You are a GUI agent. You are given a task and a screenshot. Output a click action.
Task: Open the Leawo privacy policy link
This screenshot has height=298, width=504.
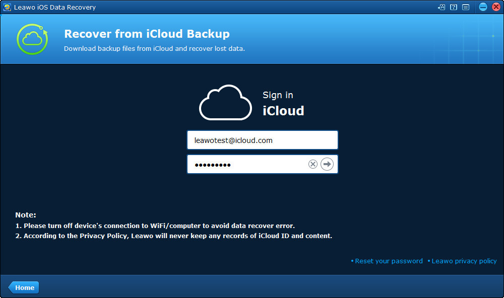coord(464,261)
